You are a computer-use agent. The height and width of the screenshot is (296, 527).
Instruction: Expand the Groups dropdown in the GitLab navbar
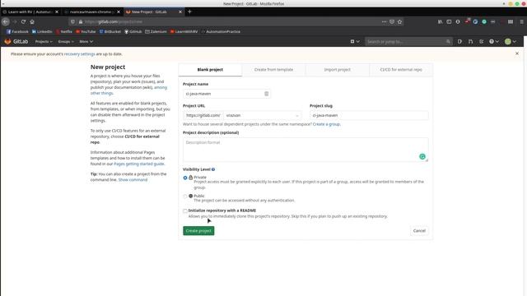[x=66, y=42]
